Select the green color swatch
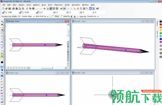Screen dimensions: 162x105 [161, 33]
